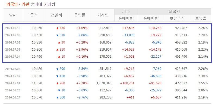Click the blue down arrow beside 390
This screenshot has height=105, width=215.
[58, 69]
